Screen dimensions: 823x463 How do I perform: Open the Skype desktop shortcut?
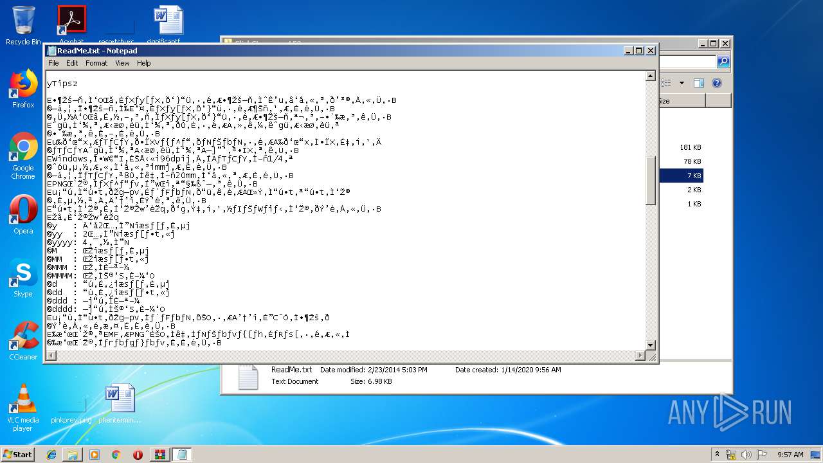pyautogui.click(x=23, y=278)
